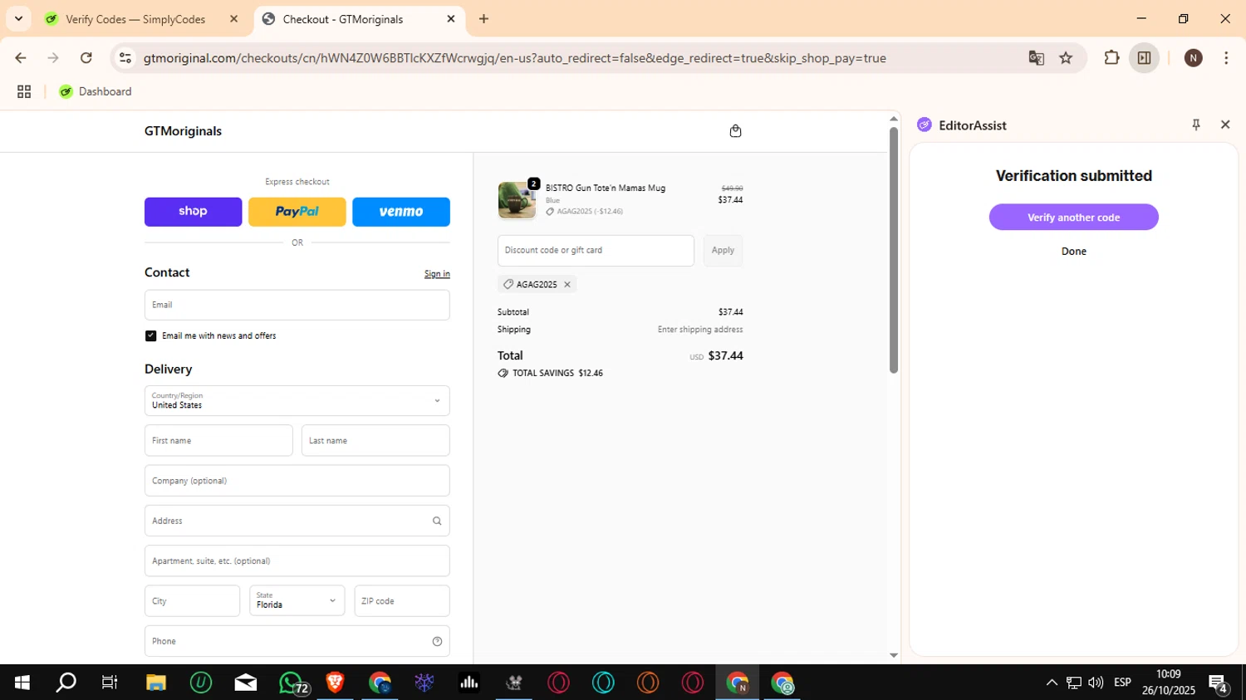Open the Mail app on taskbar
Viewport: 1246px width, 700px height.
click(x=246, y=683)
